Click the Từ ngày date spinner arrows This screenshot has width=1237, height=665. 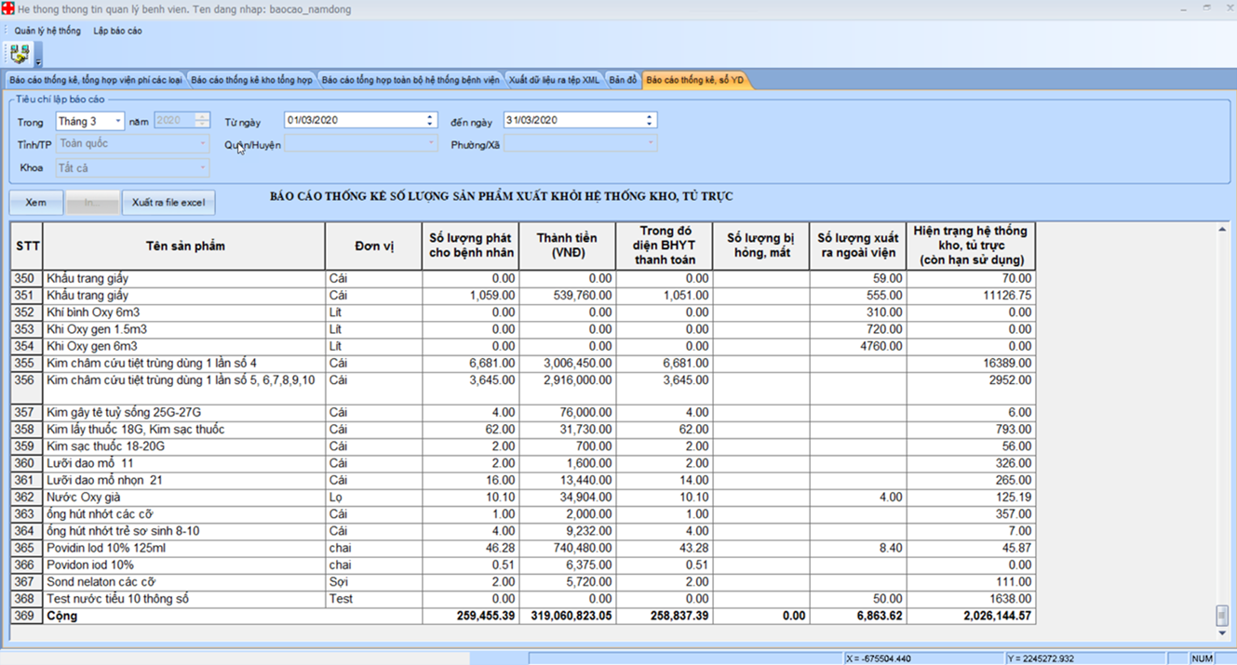430,120
